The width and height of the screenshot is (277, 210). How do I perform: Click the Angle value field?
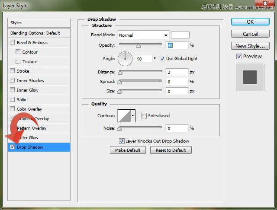[143, 59]
